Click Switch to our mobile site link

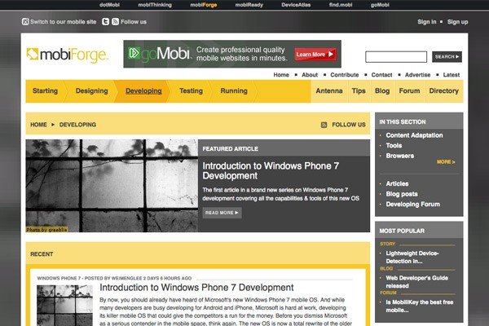[63, 22]
